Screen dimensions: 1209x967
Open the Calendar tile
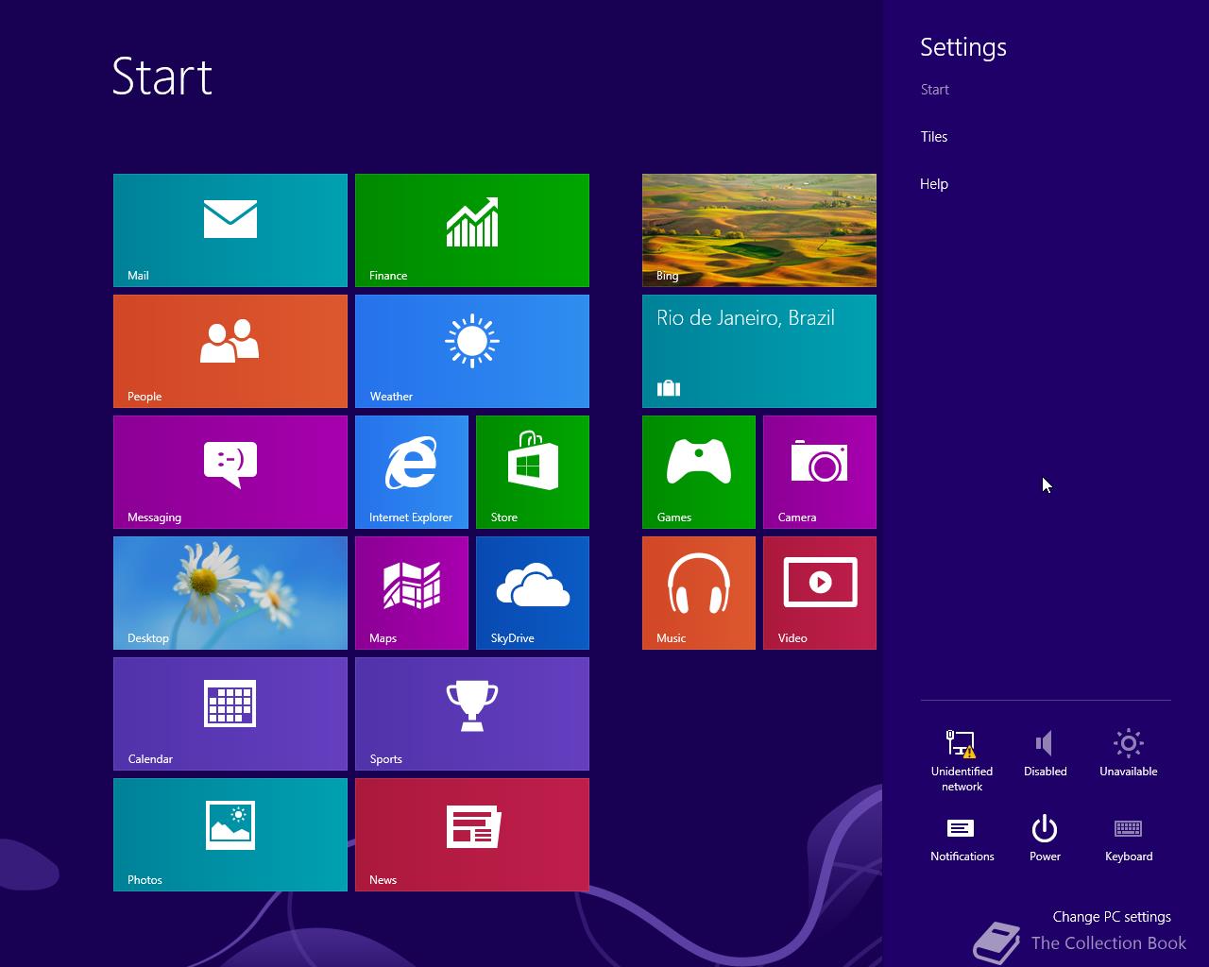pos(230,714)
